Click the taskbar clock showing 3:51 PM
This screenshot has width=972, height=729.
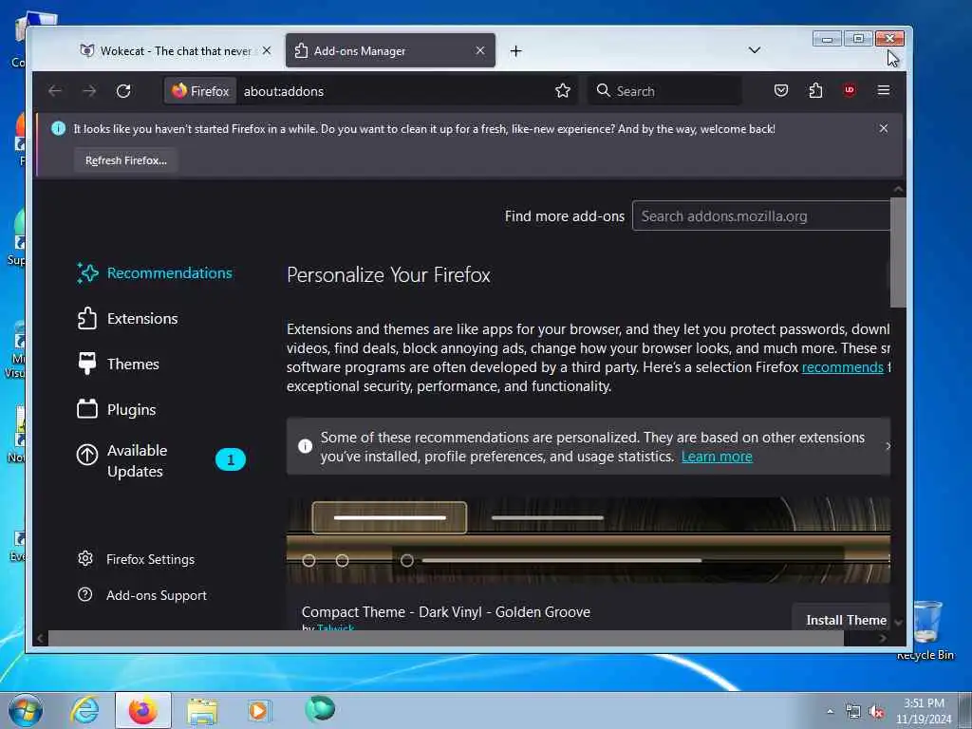coord(924,711)
